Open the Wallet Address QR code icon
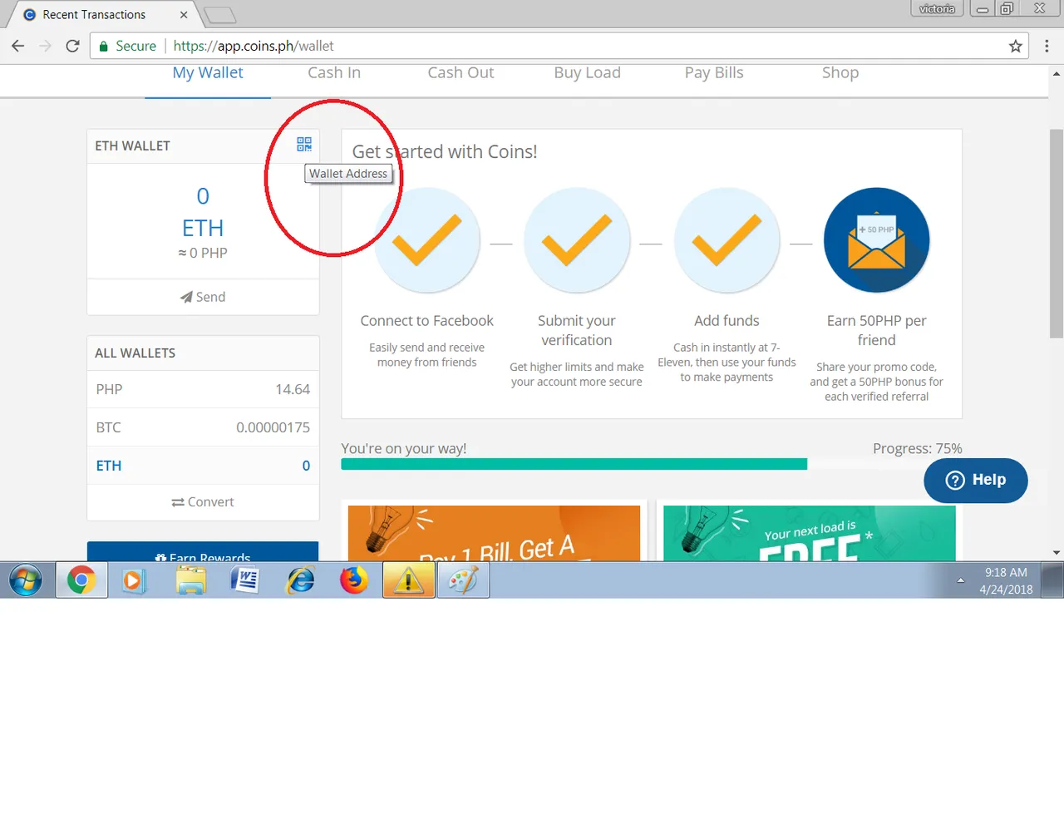The height and width of the screenshot is (829, 1064). point(304,145)
